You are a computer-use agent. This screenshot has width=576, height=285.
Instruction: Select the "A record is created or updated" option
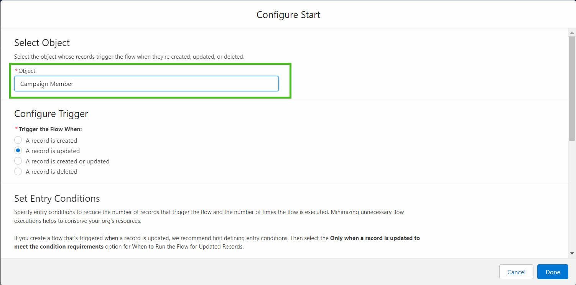[x=18, y=161]
